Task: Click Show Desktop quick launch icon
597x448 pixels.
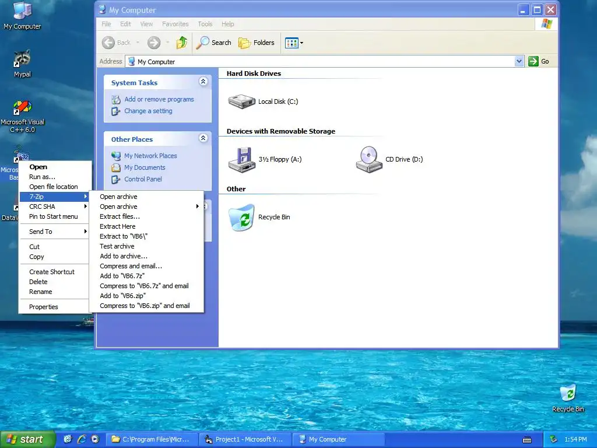Action: point(68,439)
